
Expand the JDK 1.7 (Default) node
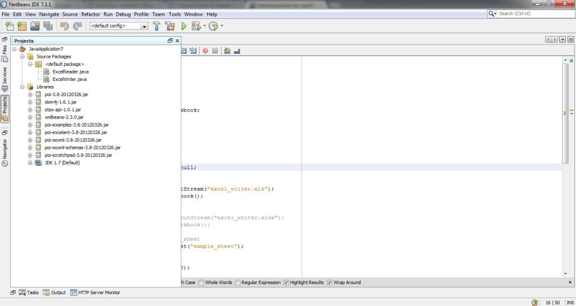click(30, 163)
